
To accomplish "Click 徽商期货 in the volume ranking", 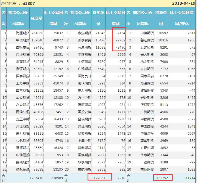I will point(23,62).
